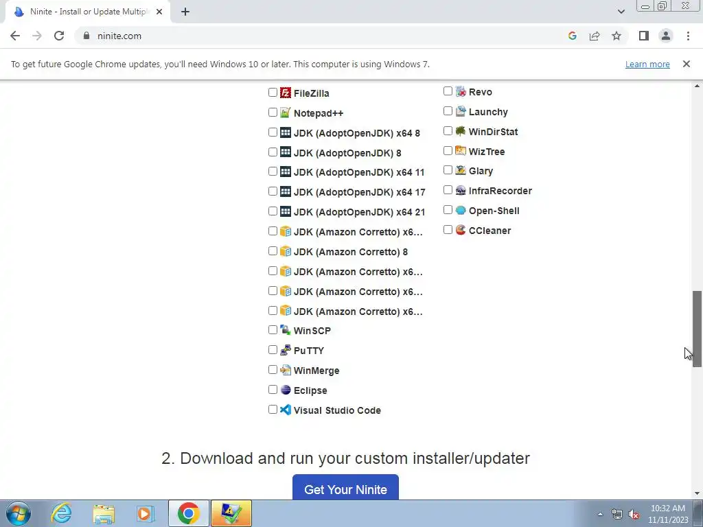Bookmark this page with the star icon

point(616,36)
